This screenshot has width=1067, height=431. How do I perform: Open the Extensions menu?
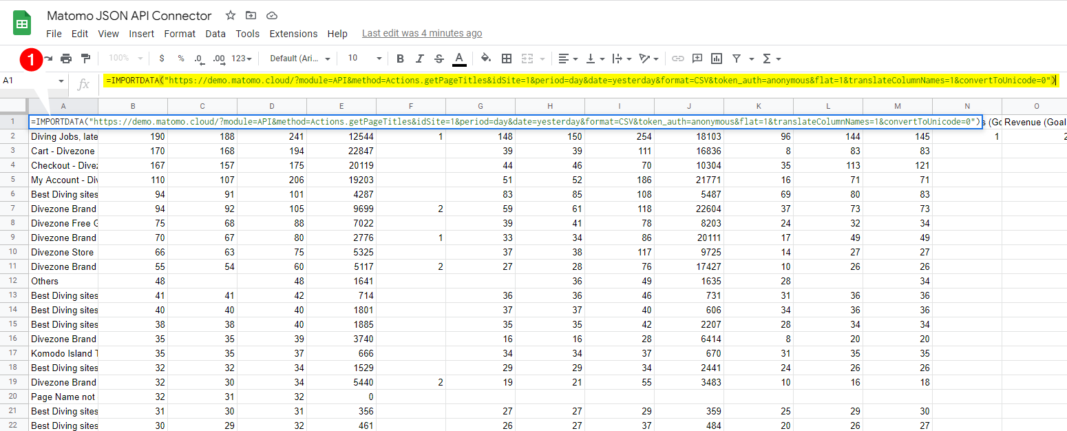pyautogui.click(x=293, y=34)
